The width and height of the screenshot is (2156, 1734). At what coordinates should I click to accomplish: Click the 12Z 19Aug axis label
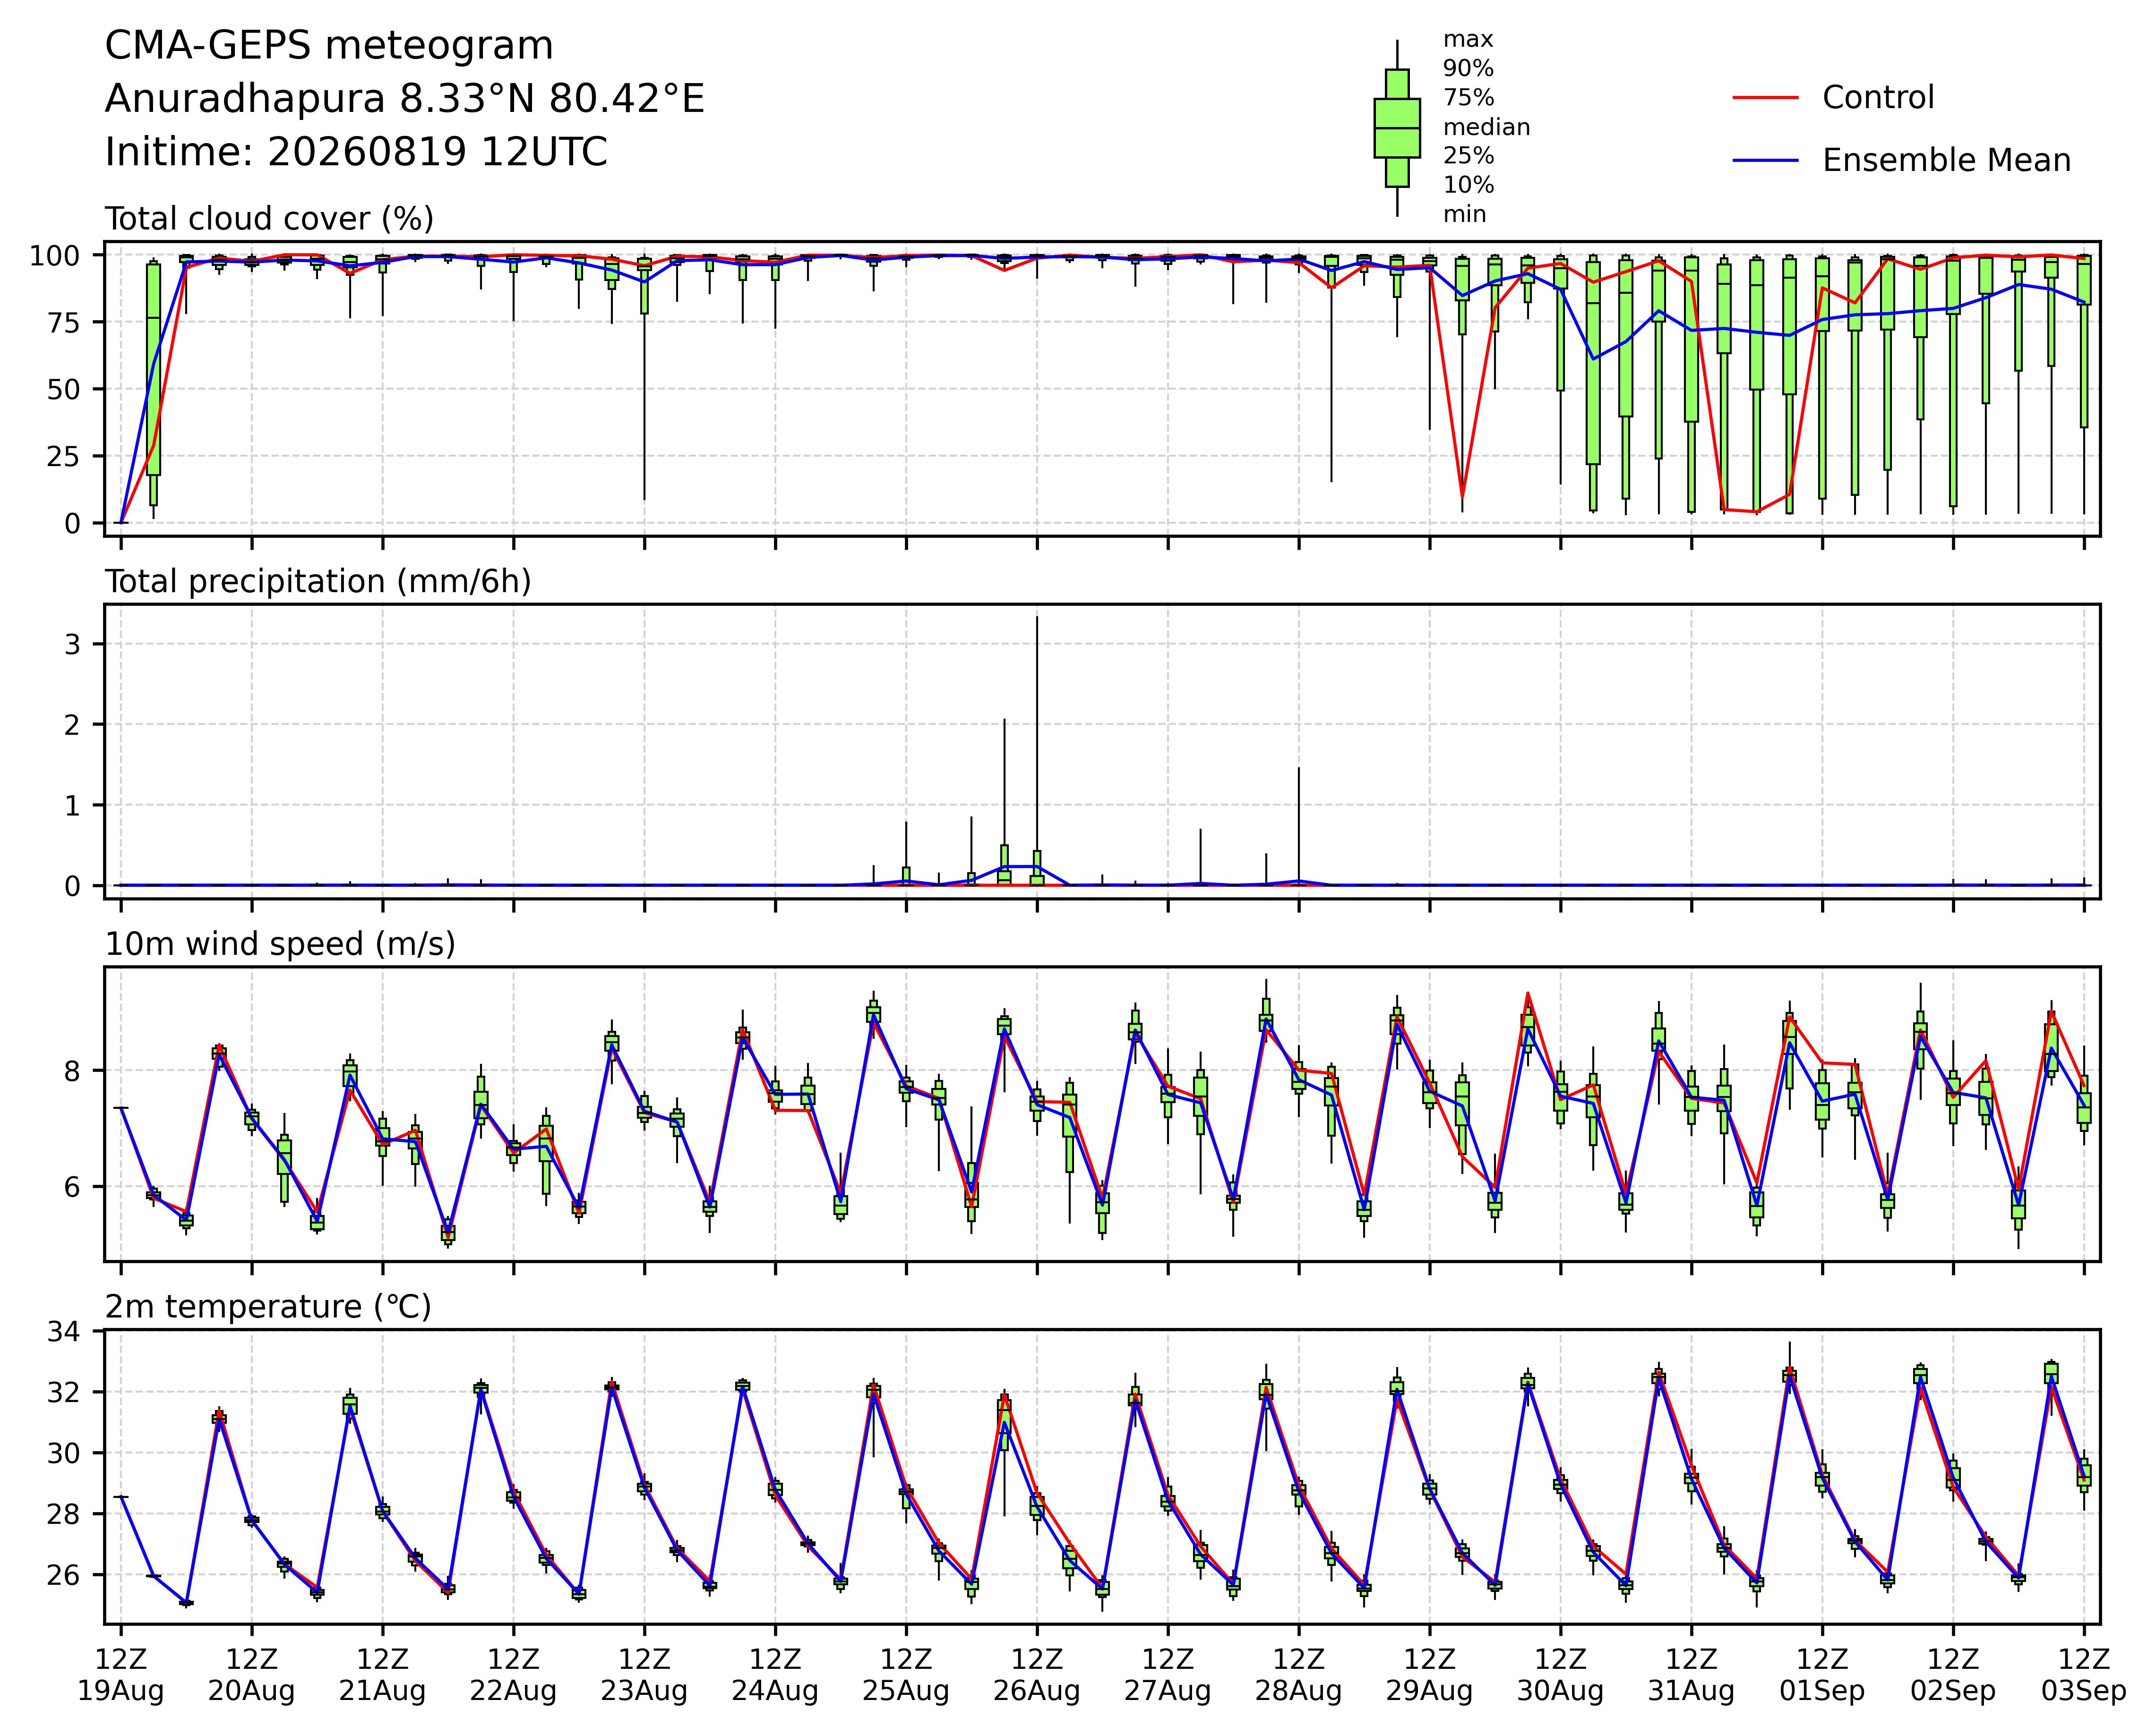[120, 1676]
